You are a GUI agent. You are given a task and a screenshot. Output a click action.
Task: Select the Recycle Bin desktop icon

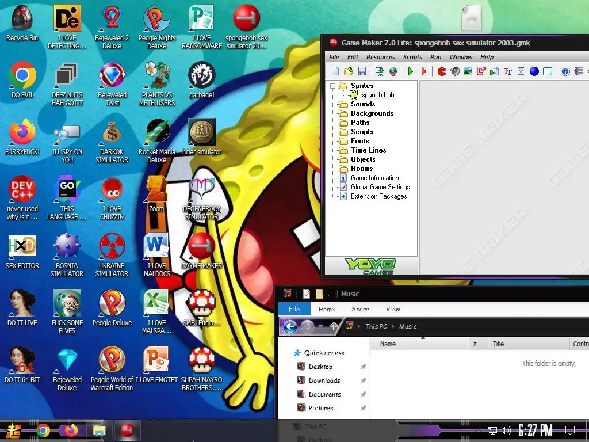click(x=22, y=22)
